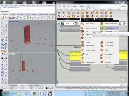Open Grasshopper Display menu

(75, 6)
